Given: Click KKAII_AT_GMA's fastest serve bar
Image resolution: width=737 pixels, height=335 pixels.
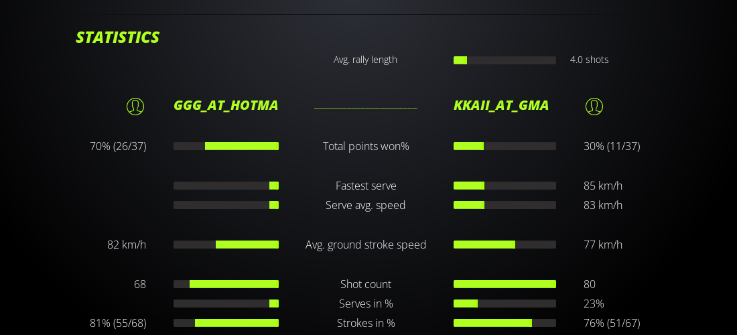Looking at the screenshot, I should [505, 186].
